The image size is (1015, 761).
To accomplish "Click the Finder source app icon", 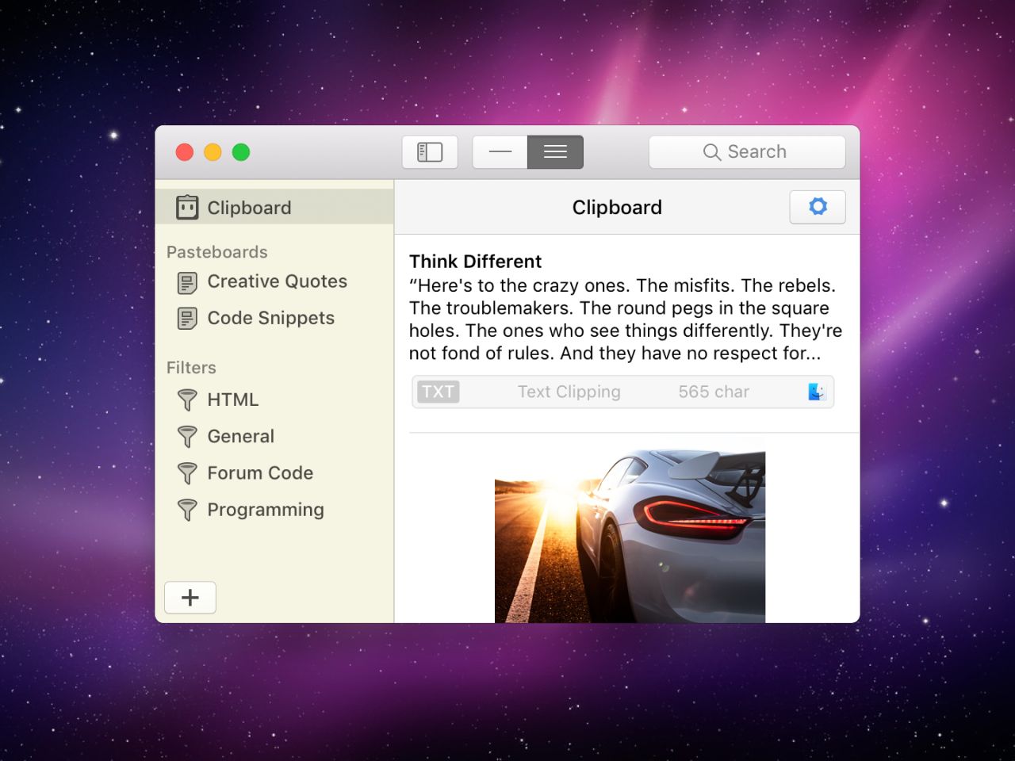I will tap(816, 392).
